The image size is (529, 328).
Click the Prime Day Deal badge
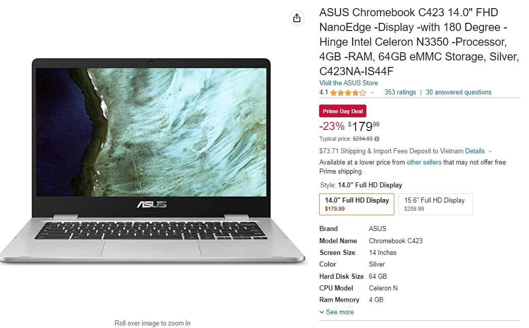coord(343,111)
